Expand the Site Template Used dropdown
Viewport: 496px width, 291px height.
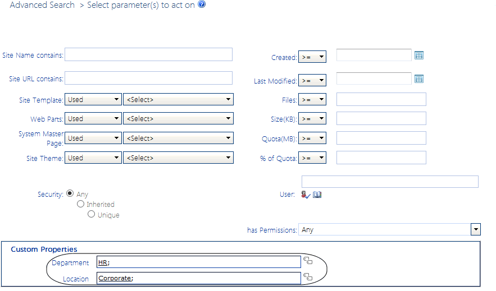(x=93, y=100)
